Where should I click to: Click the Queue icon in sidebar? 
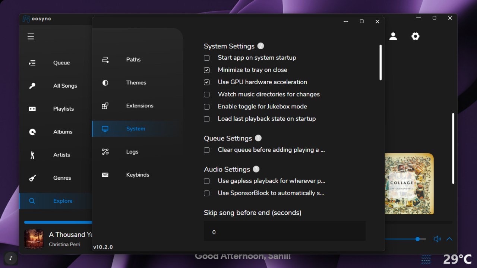[32, 63]
